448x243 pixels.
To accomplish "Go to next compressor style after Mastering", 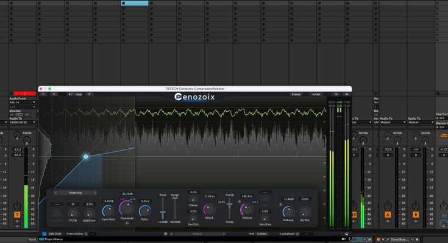I will [95, 193].
